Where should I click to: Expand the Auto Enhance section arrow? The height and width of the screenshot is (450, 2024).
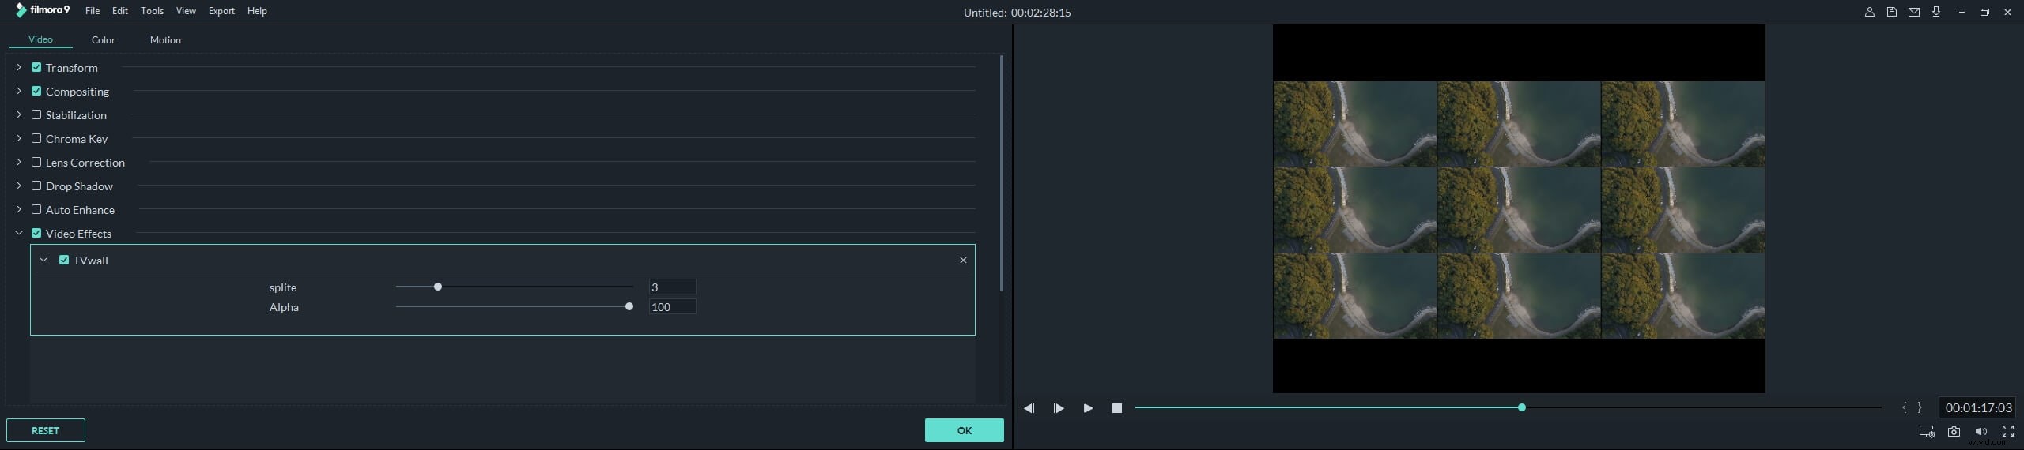19,209
